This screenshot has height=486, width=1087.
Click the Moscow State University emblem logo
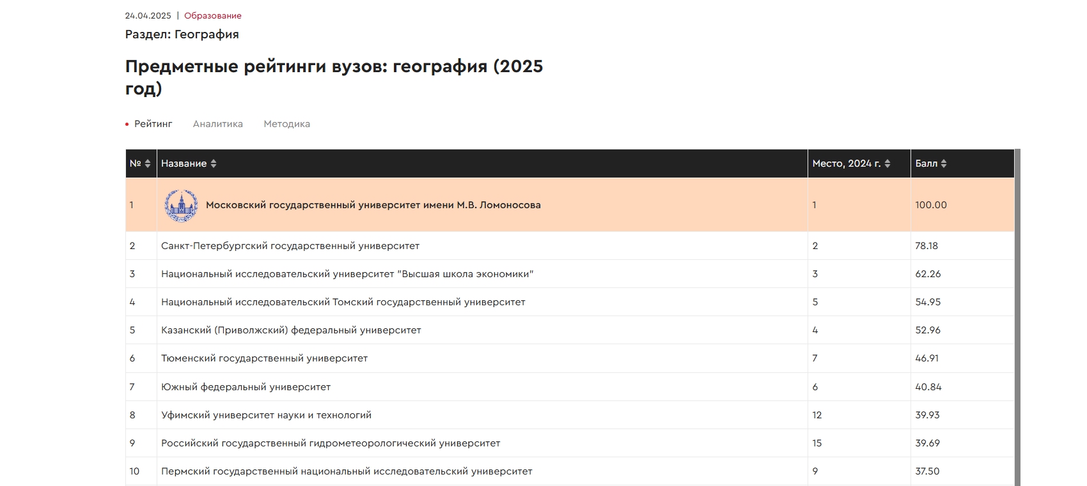(181, 205)
